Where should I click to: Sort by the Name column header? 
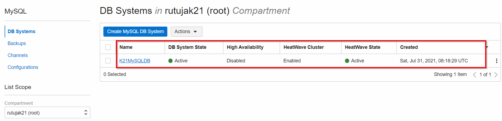click(x=126, y=47)
